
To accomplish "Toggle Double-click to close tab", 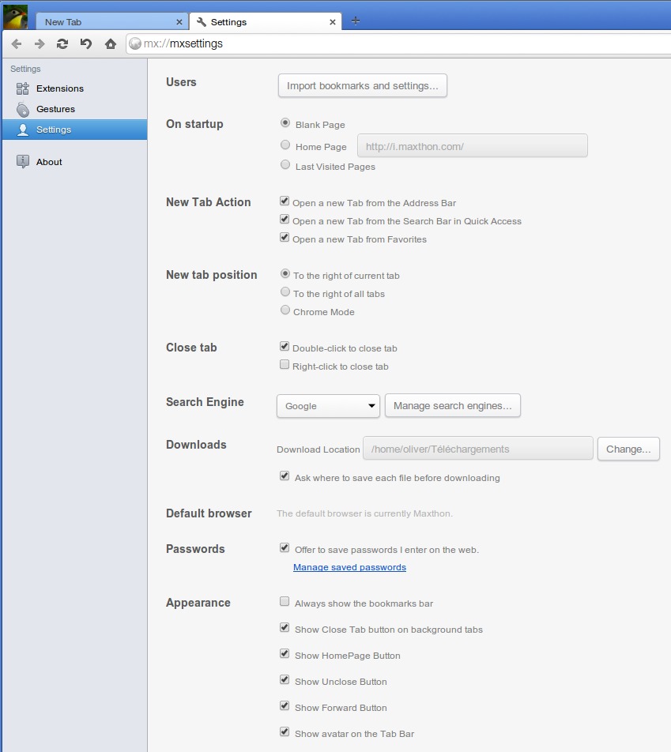I will pyautogui.click(x=285, y=346).
